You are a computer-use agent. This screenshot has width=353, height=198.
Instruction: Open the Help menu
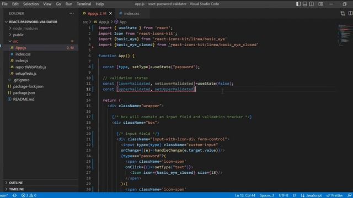[x=99, y=4]
